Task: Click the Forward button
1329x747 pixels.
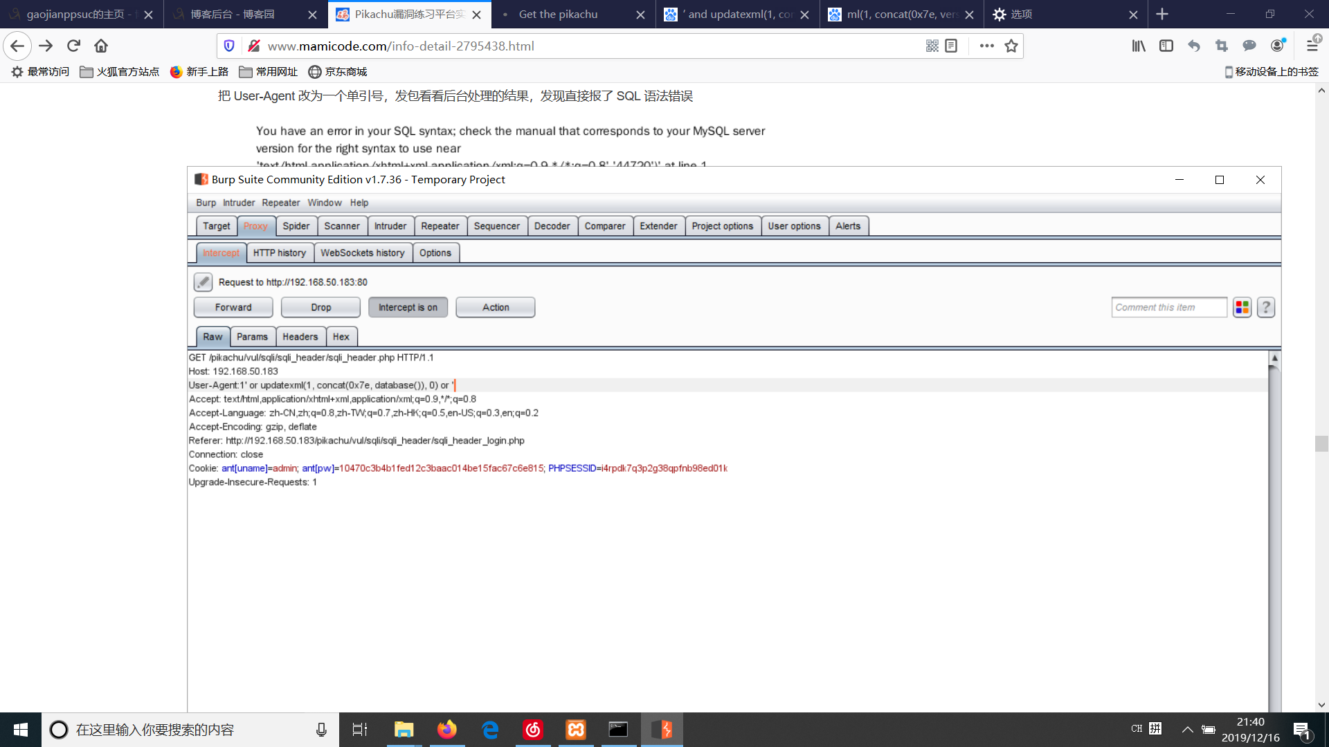Action: click(233, 307)
